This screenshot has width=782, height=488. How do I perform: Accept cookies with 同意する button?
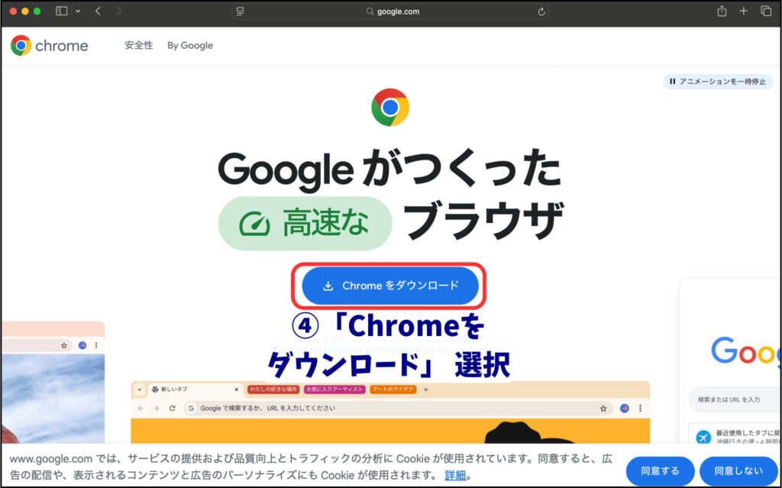tap(660, 470)
